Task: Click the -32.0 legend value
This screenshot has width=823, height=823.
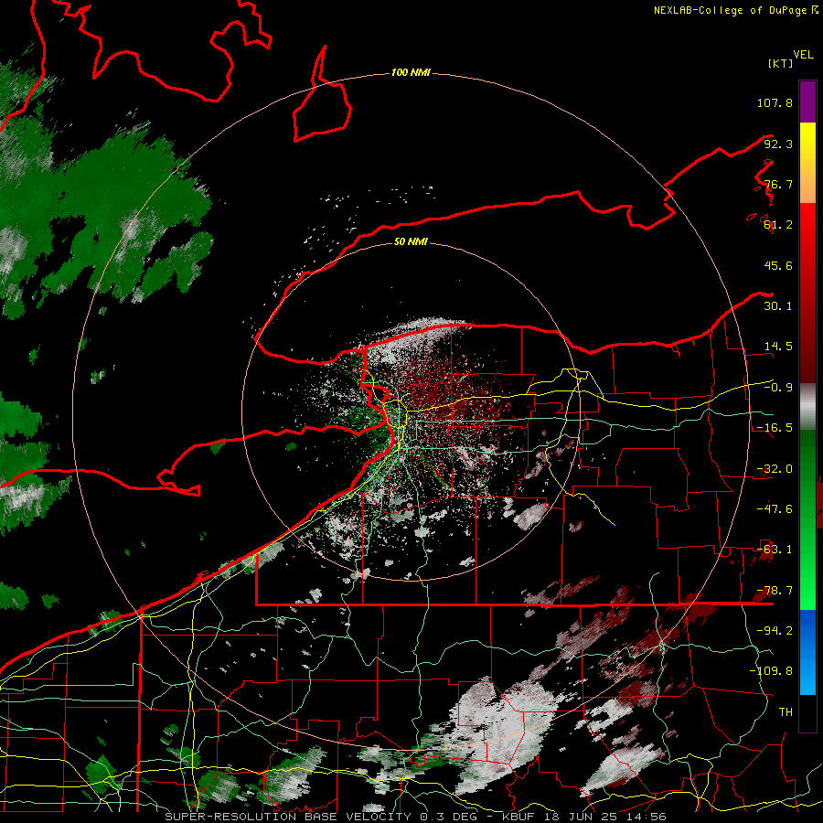Action: [x=775, y=469]
